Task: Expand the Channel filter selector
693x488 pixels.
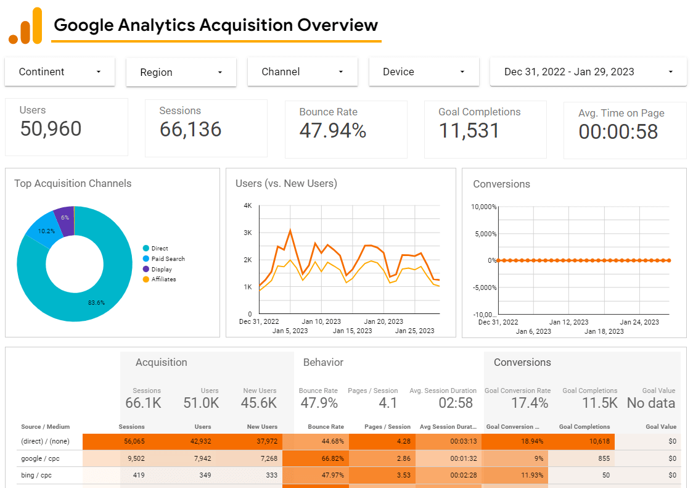Action: click(302, 72)
